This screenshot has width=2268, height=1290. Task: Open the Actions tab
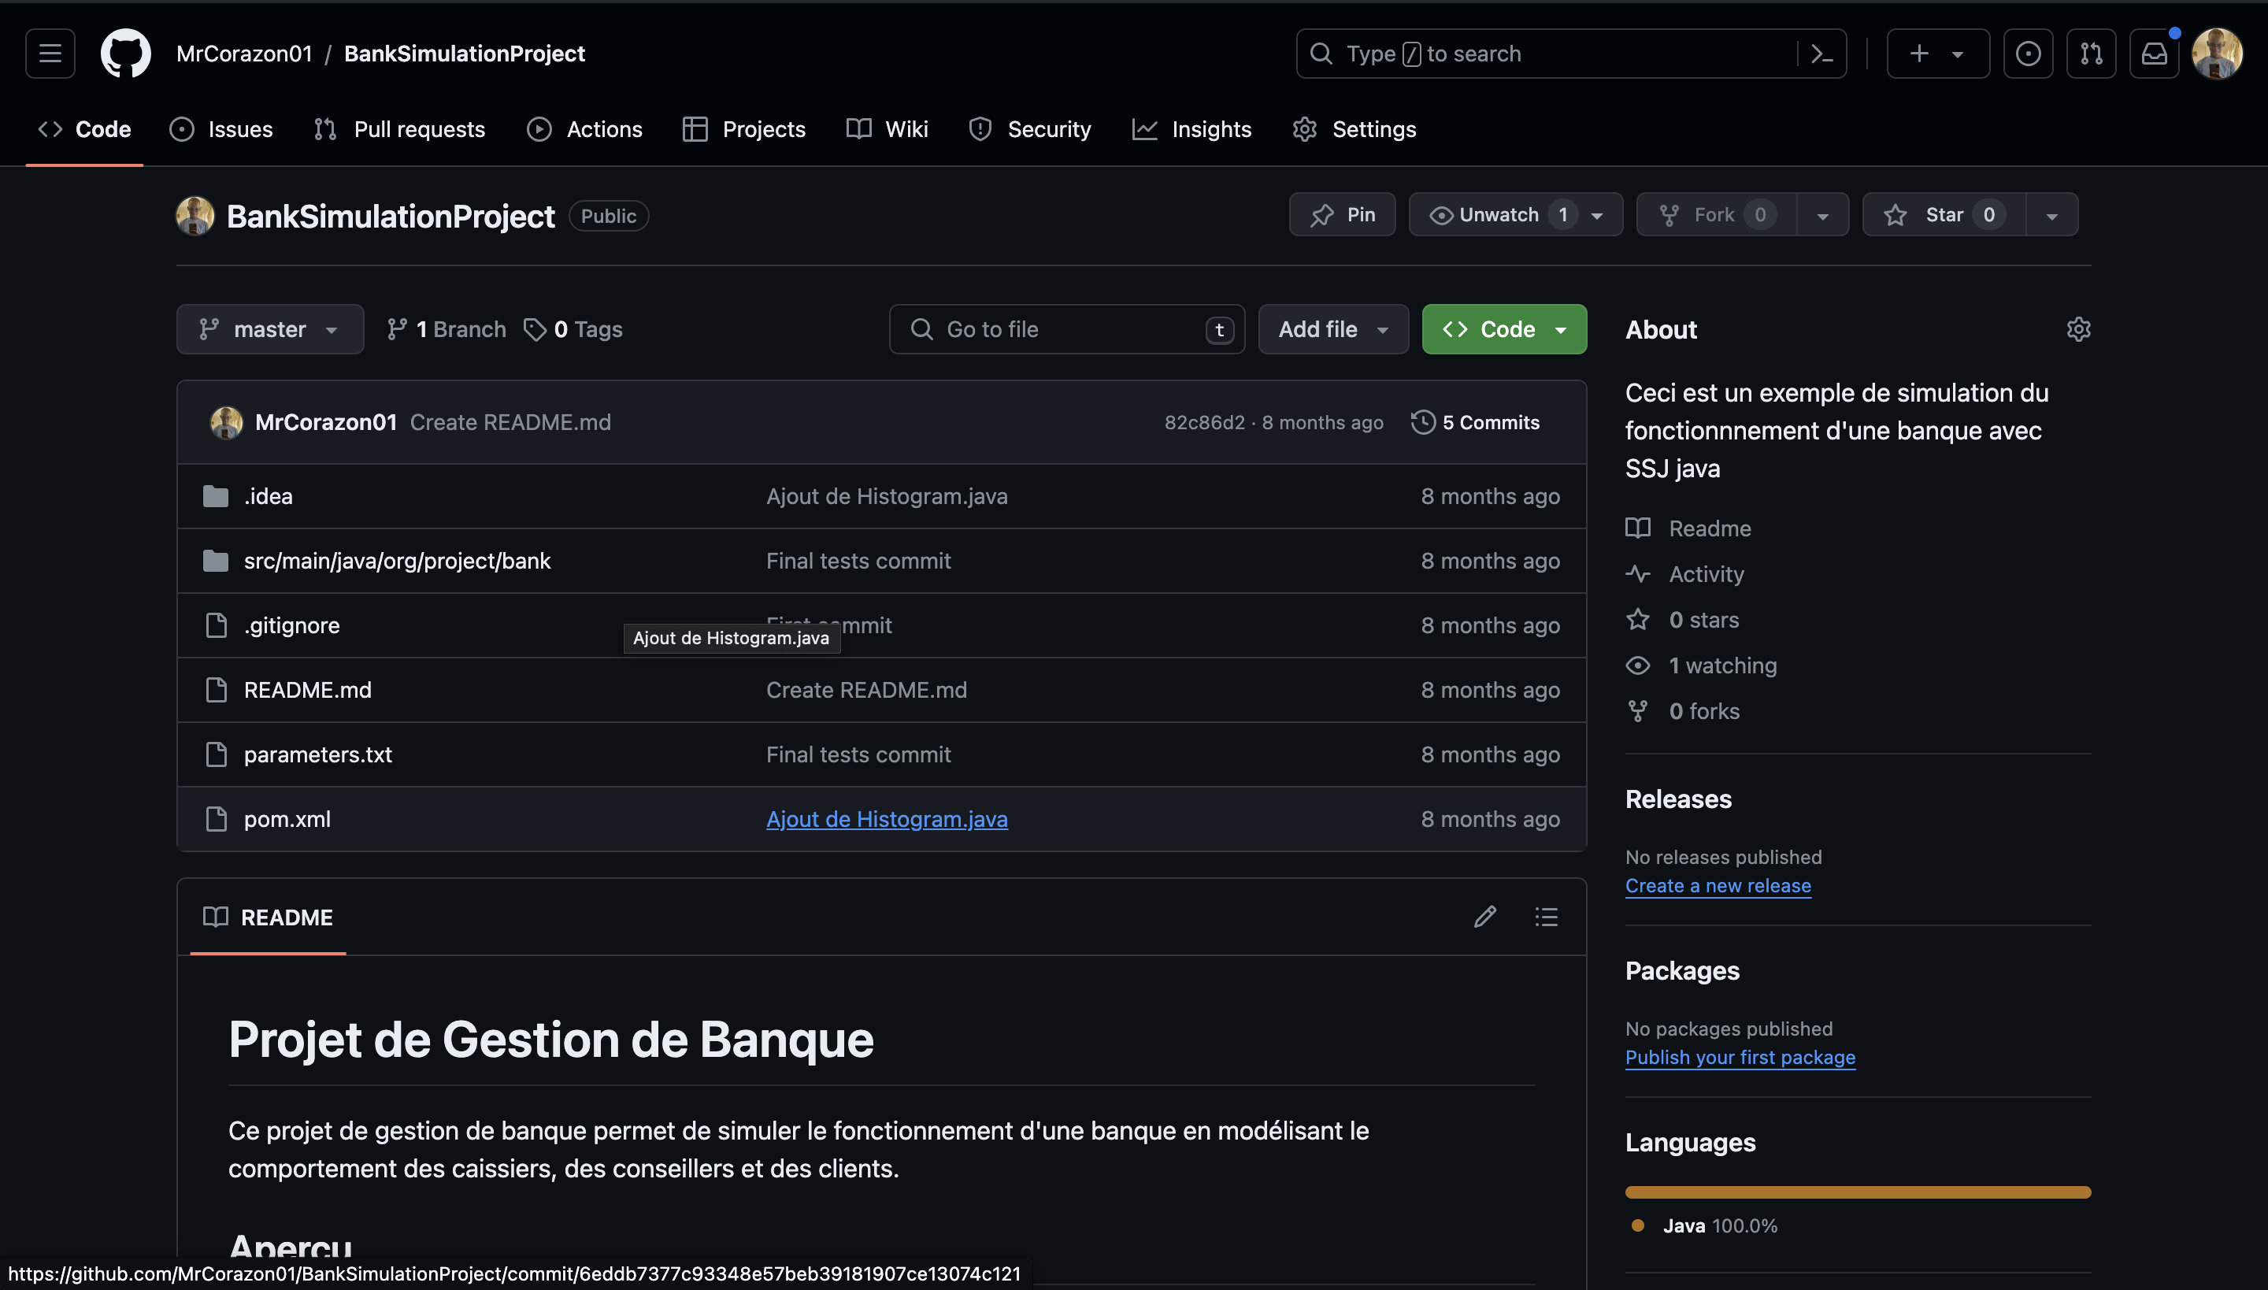pos(584,129)
